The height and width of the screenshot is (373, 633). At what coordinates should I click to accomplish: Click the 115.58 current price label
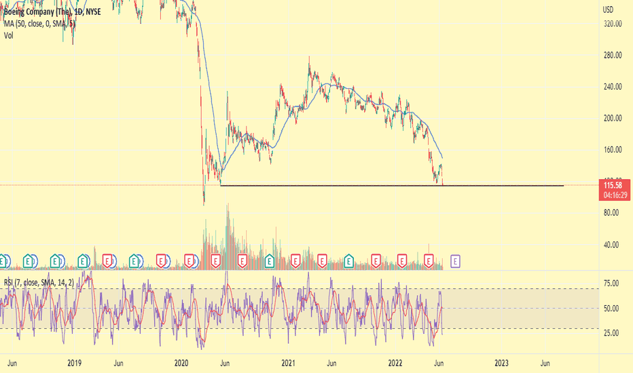coord(613,186)
